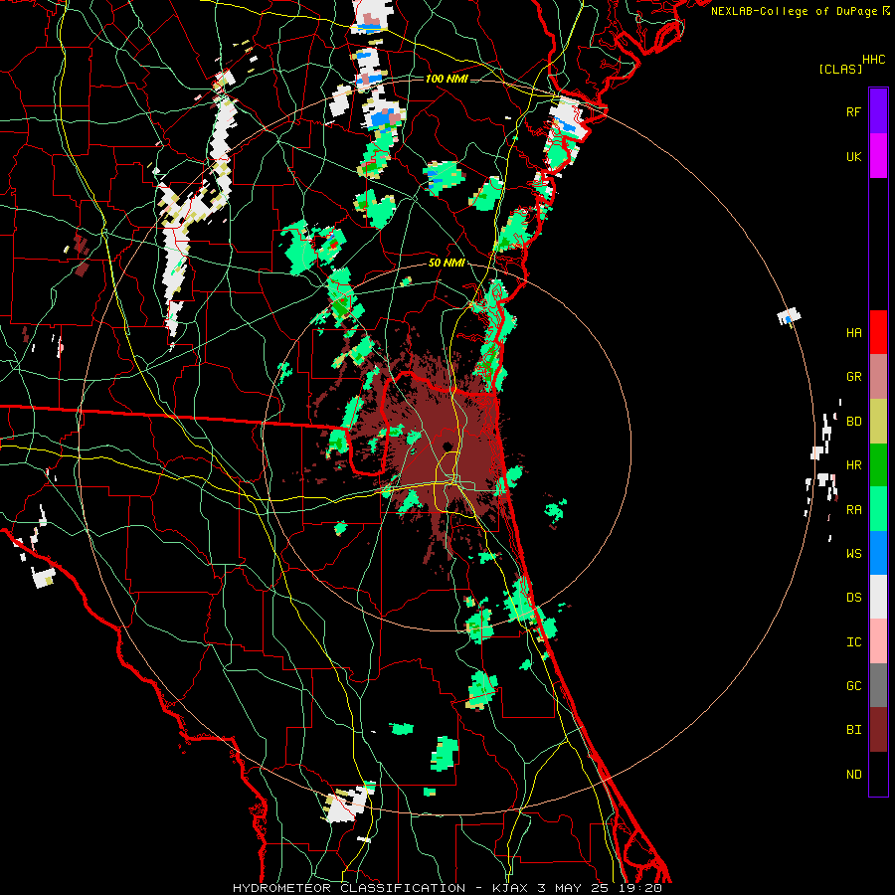Click the RF legend label
The width and height of the screenshot is (895, 895).
(853, 111)
